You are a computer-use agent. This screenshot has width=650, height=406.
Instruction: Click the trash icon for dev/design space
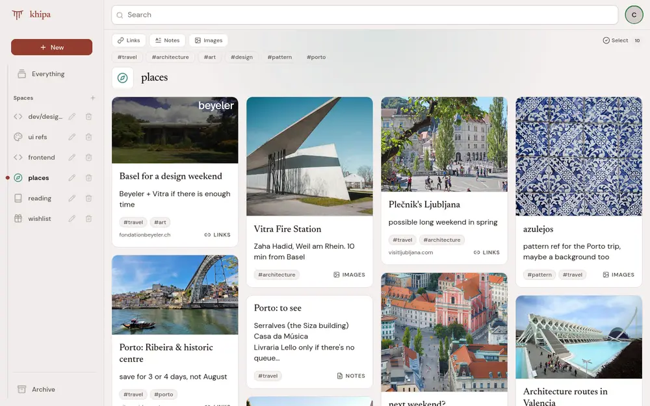point(88,116)
